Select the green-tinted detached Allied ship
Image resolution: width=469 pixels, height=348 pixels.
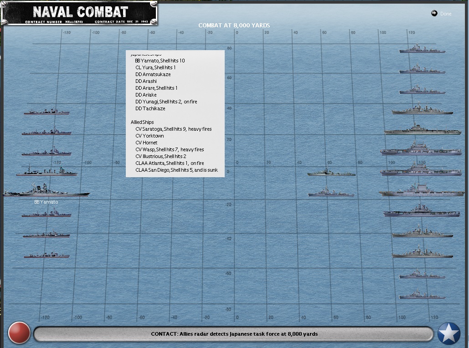pyautogui.click(x=331, y=172)
